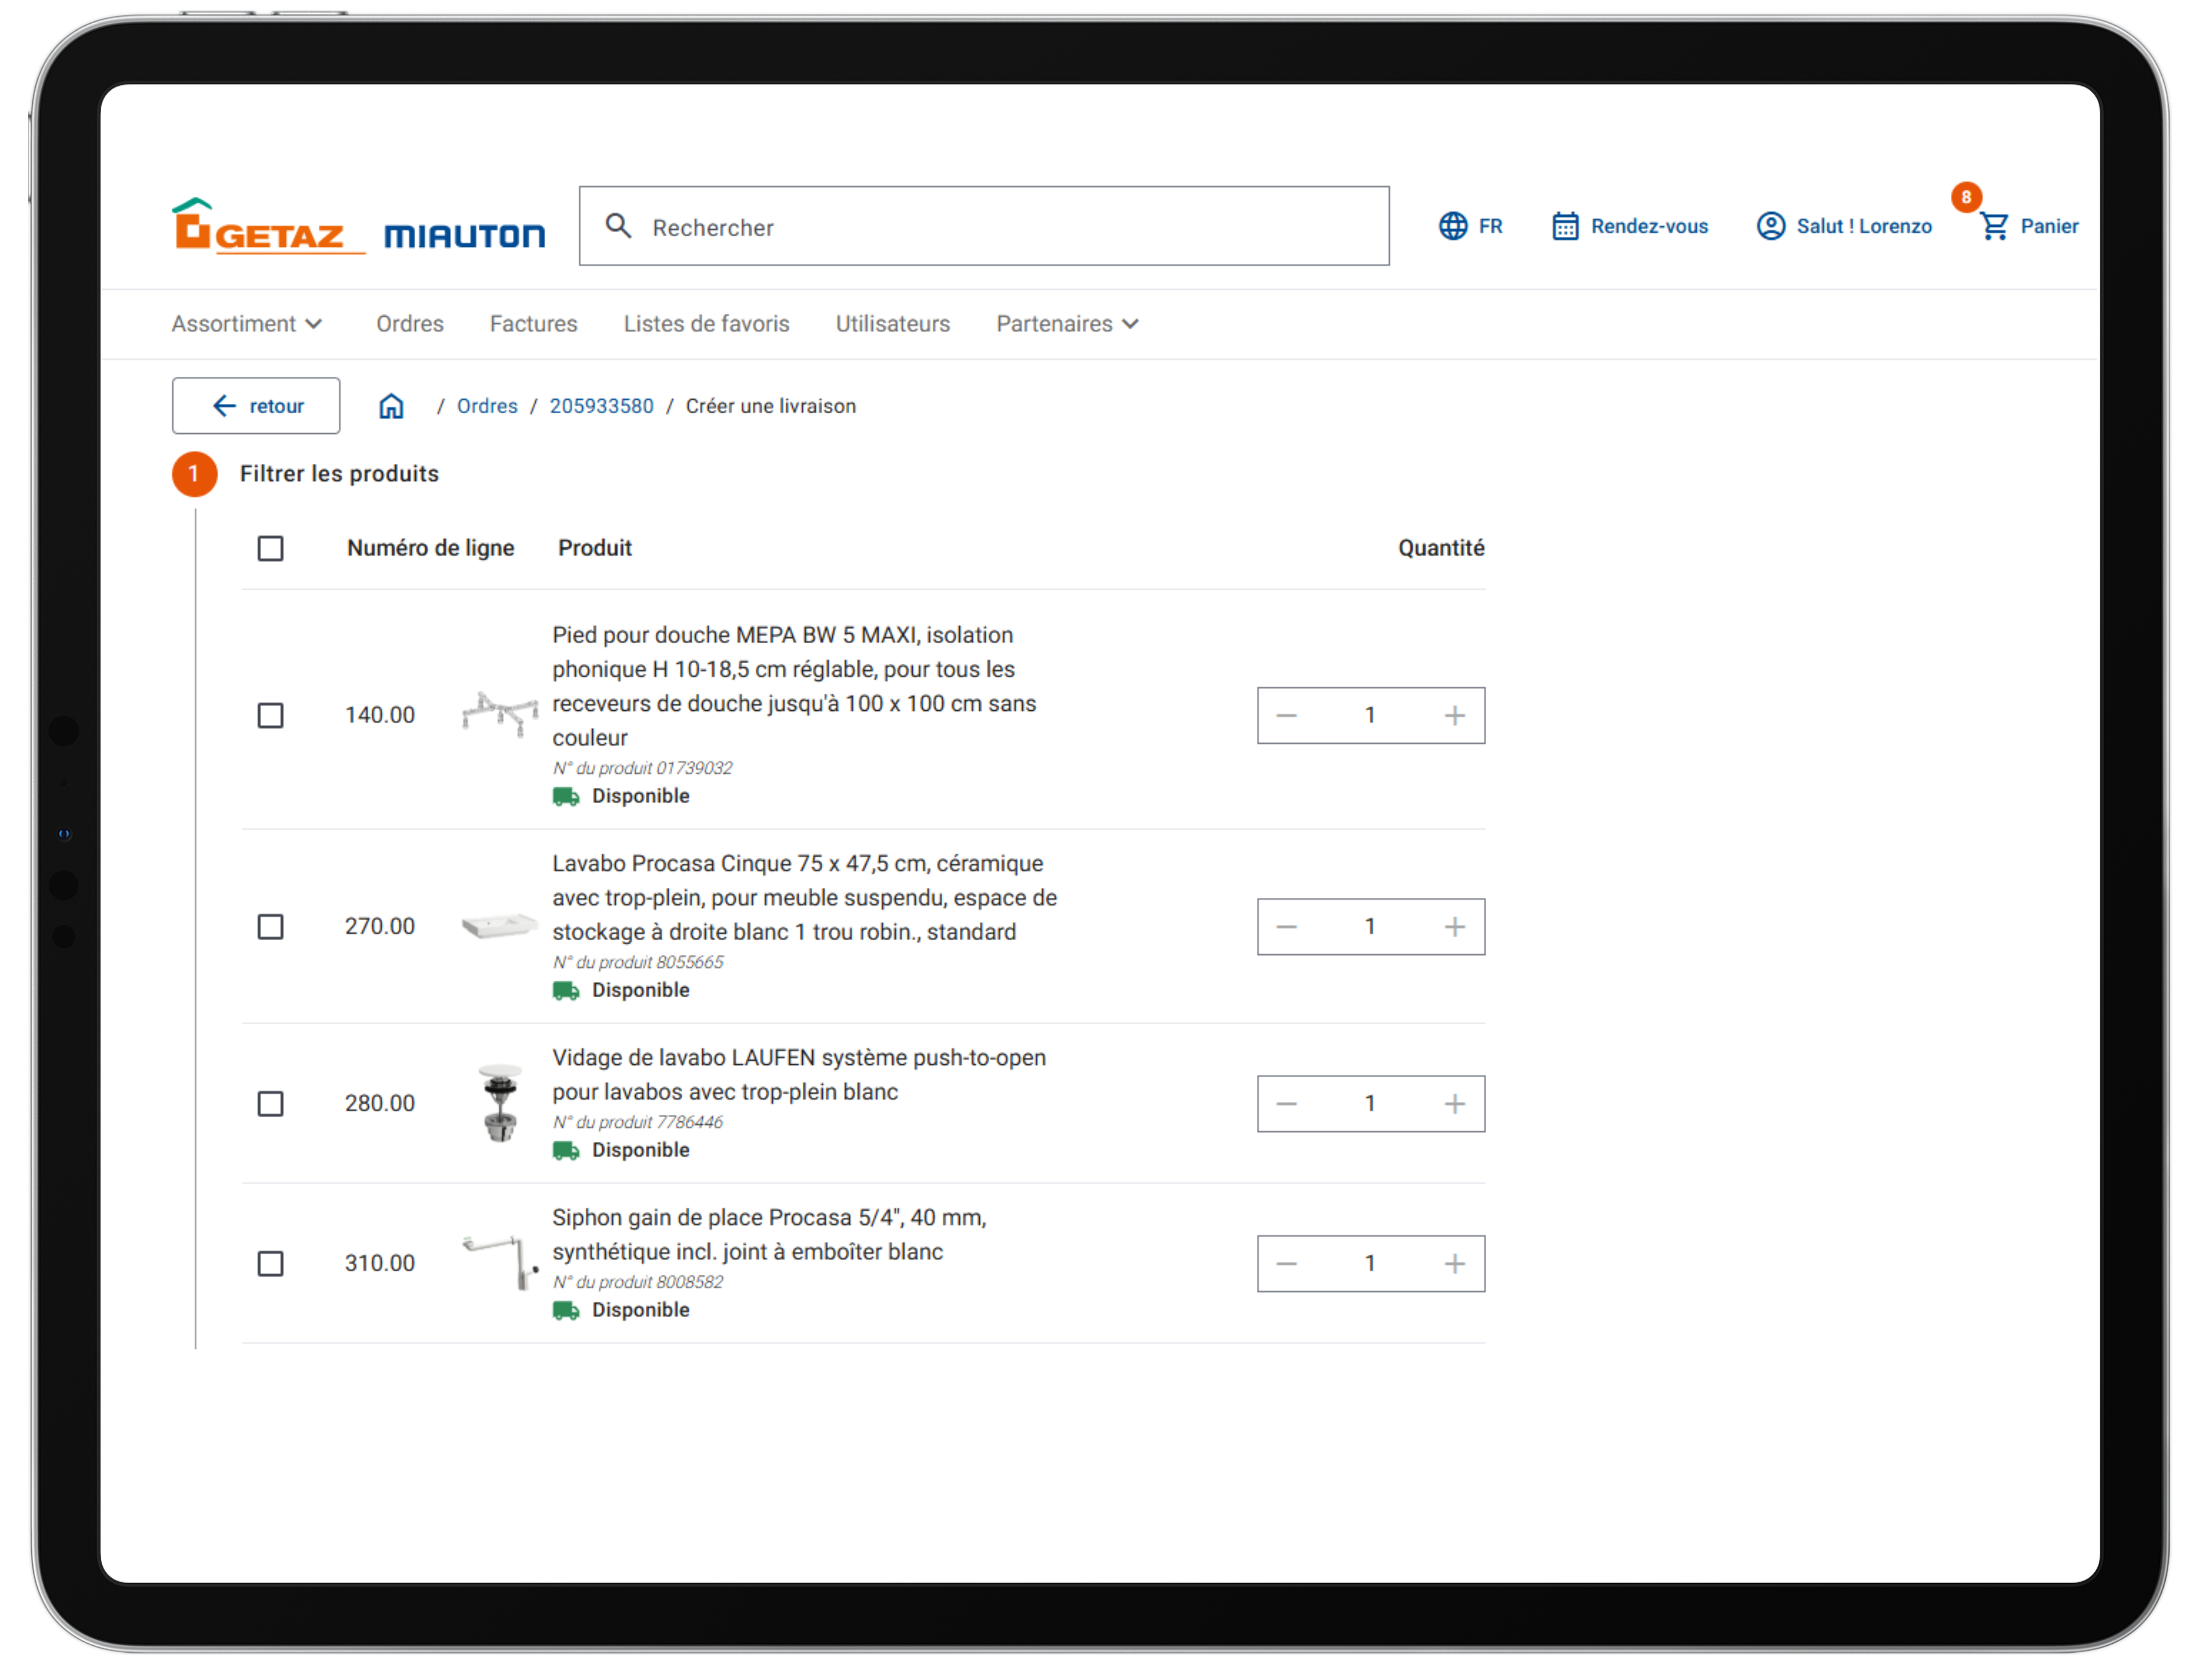Open the Listes de favoris menu item
The image size is (2212, 1659).
(707, 324)
